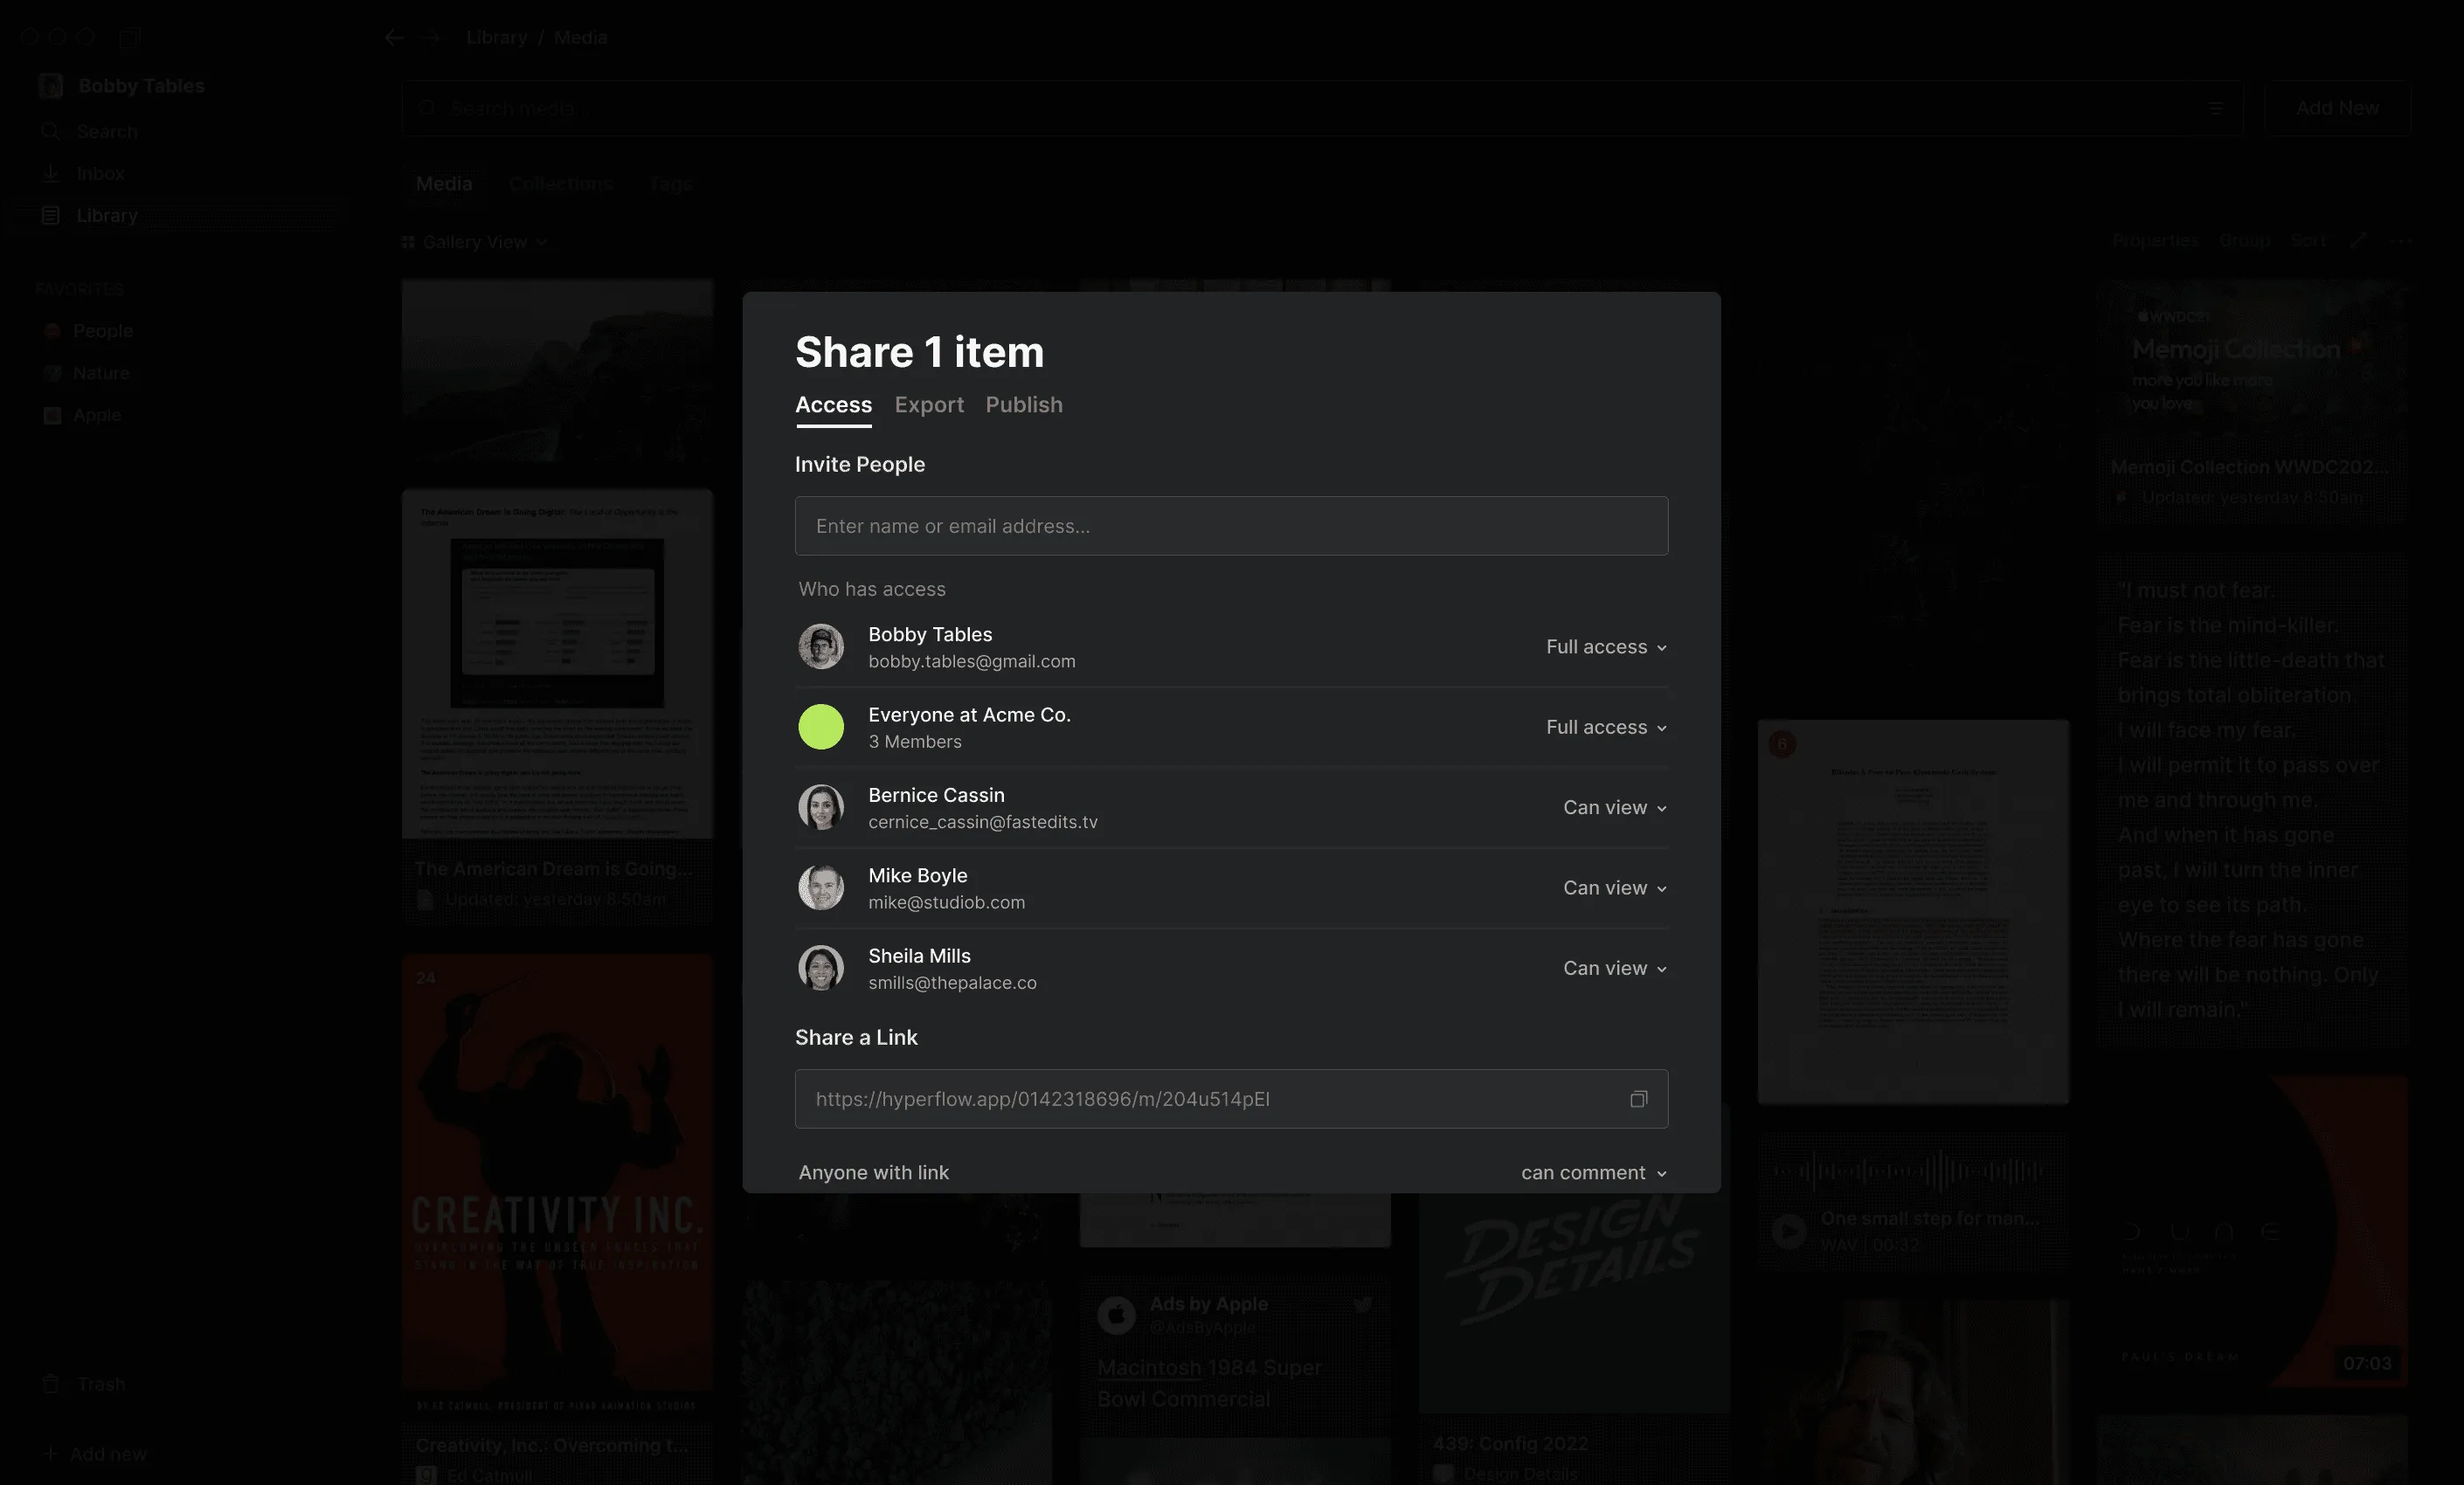Switch to the Export tab

(x=929, y=405)
